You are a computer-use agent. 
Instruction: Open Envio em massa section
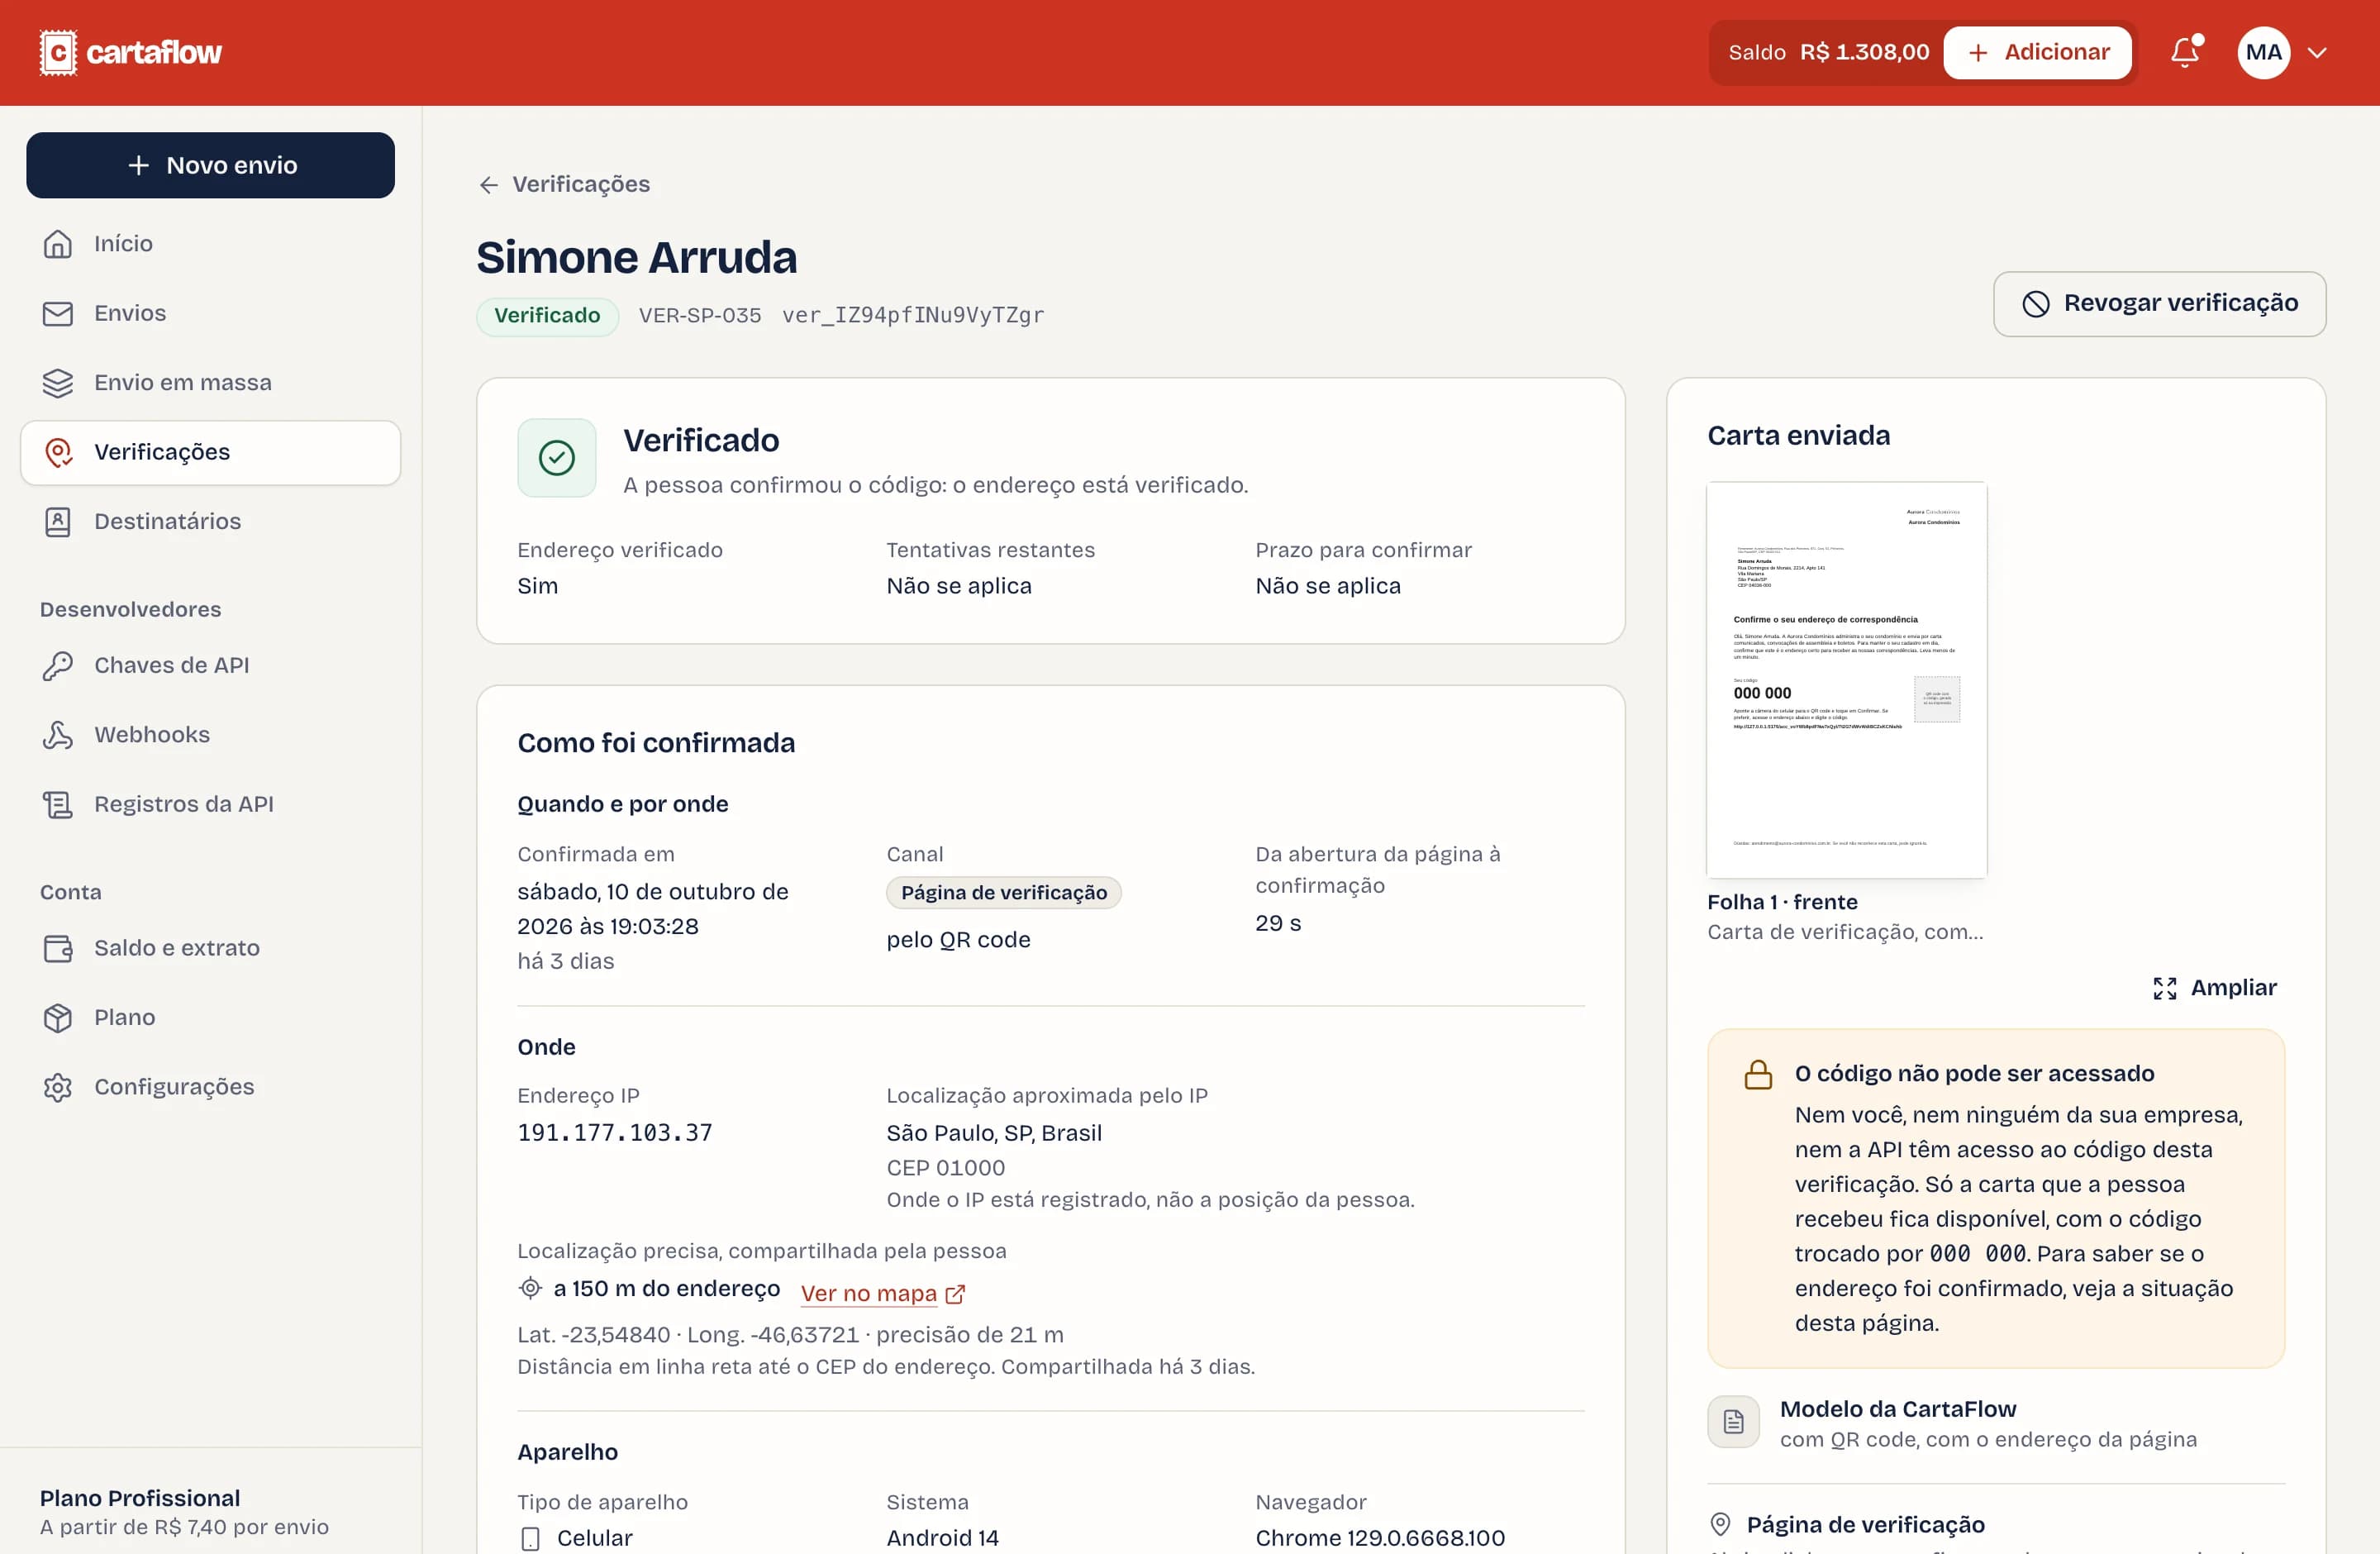pos(211,383)
